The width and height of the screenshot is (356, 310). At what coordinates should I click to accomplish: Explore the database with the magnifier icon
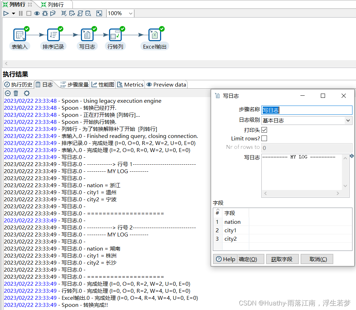[x=88, y=13]
